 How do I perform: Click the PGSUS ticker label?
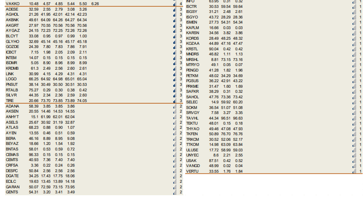click(193, 81)
